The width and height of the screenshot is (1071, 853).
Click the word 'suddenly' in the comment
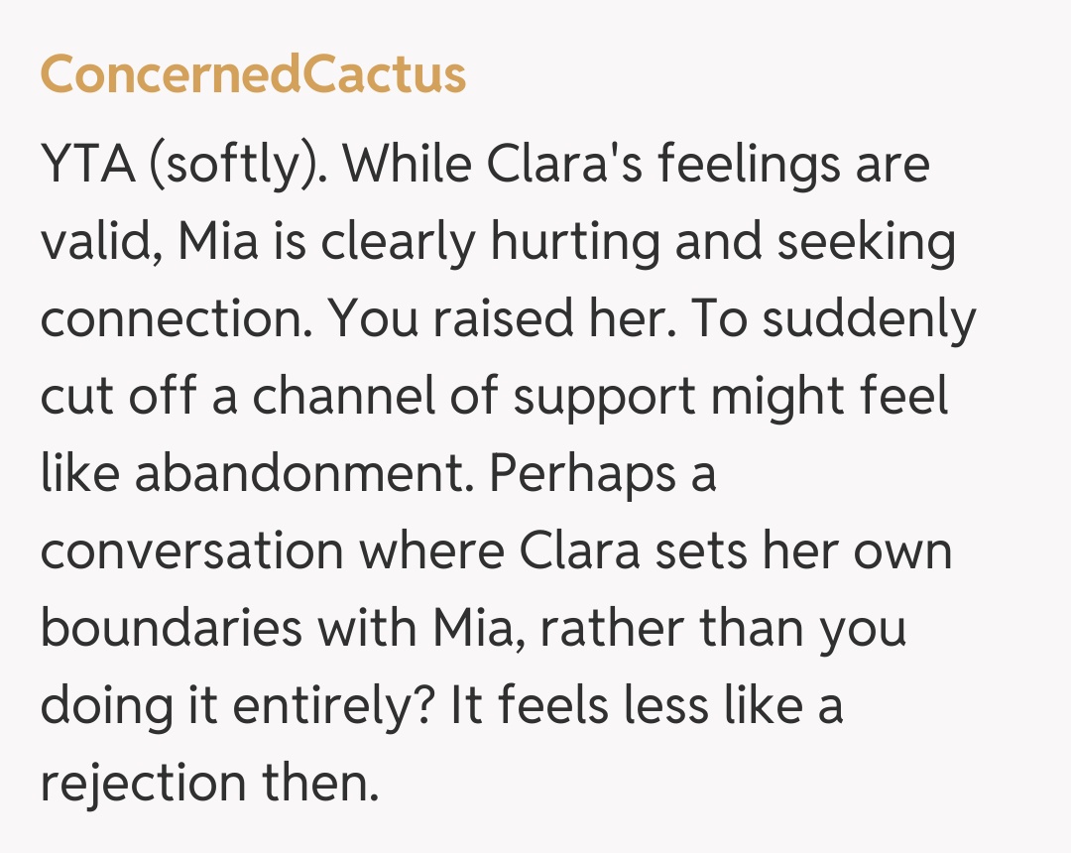[874, 319]
